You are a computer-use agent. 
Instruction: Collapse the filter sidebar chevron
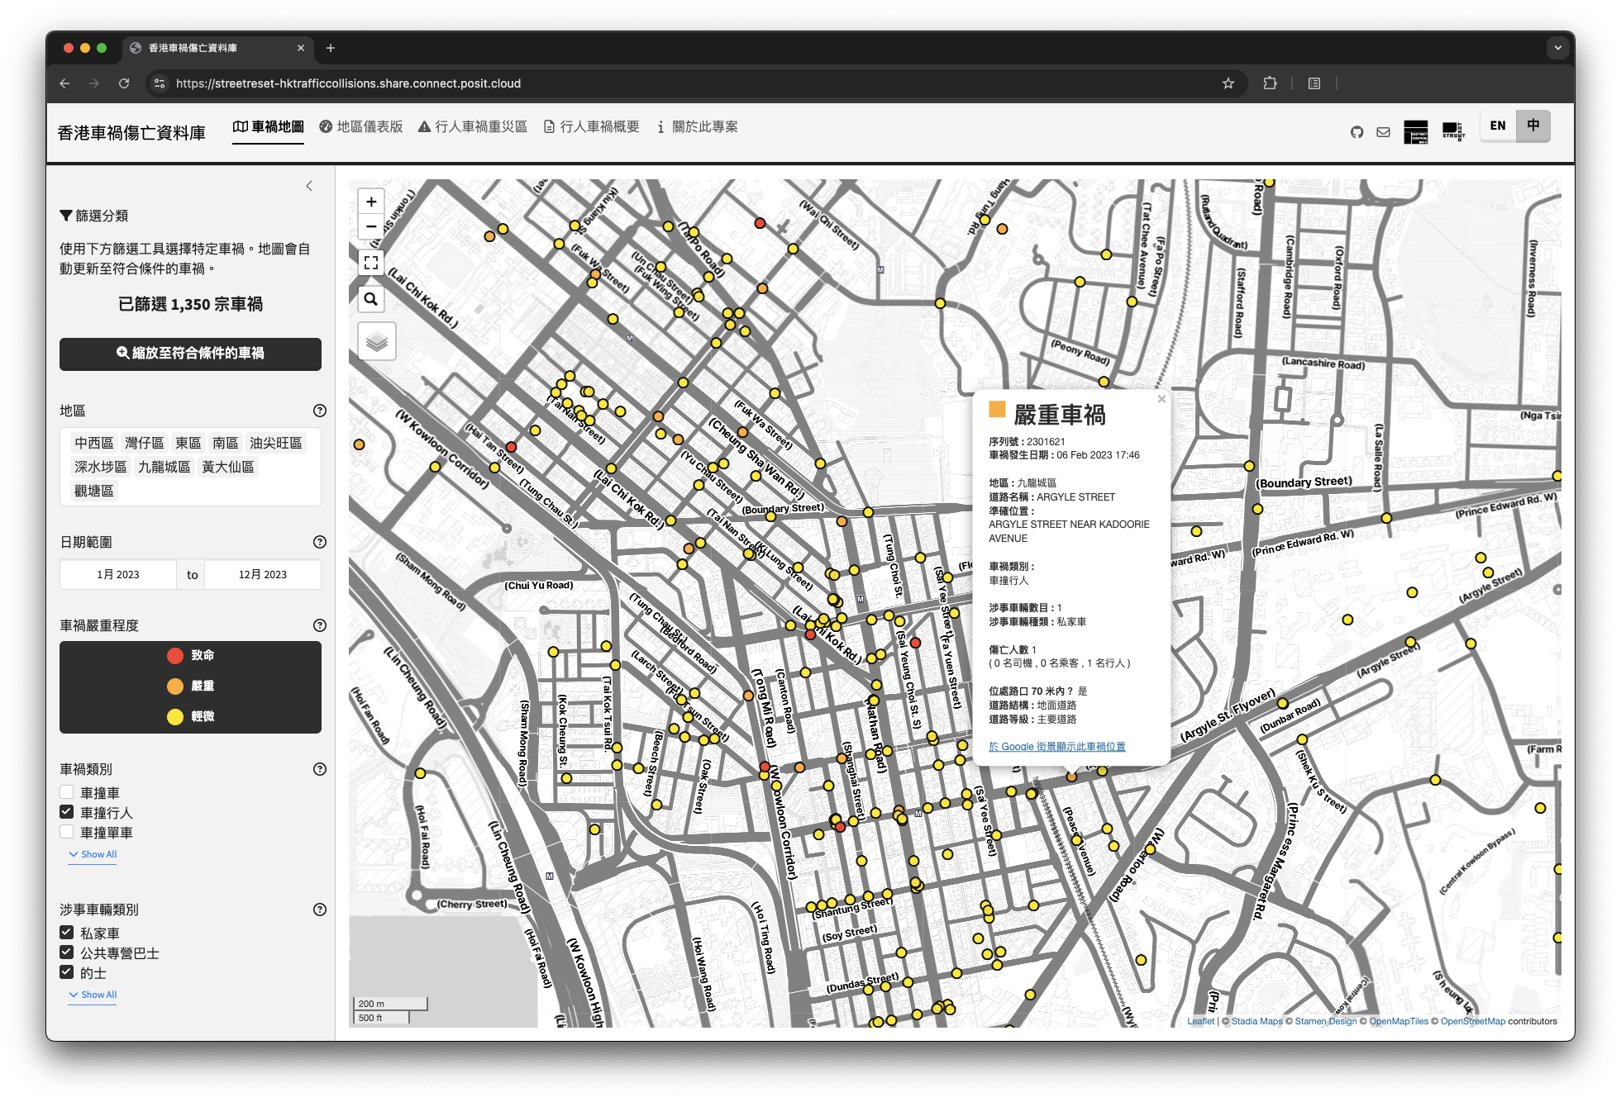tap(309, 186)
